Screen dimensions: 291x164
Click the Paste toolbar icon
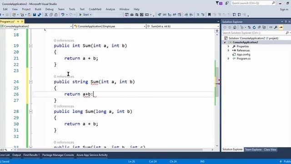tap(56, 15)
